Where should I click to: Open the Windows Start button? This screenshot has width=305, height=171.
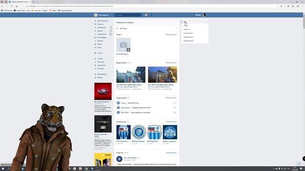(x=3, y=169)
